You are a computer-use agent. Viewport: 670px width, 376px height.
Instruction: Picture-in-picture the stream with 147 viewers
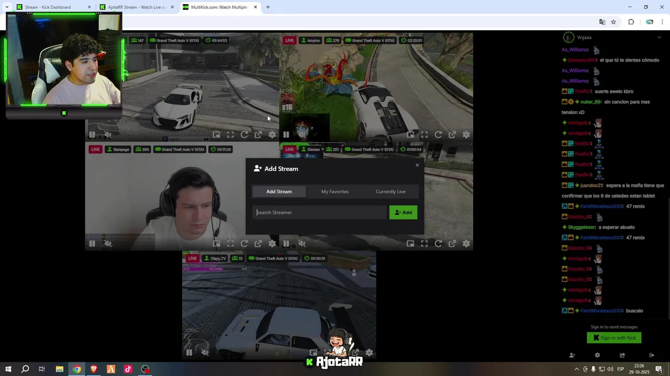[x=216, y=135]
